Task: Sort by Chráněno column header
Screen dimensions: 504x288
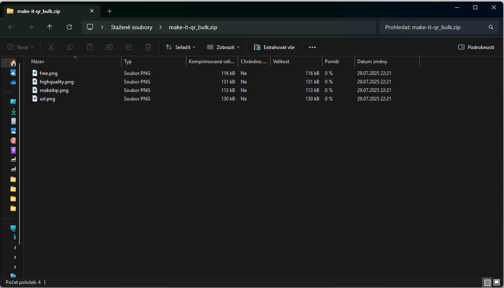Action: [254, 62]
